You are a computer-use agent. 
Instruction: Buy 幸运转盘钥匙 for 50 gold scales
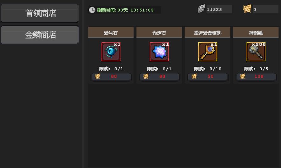(x=208, y=77)
